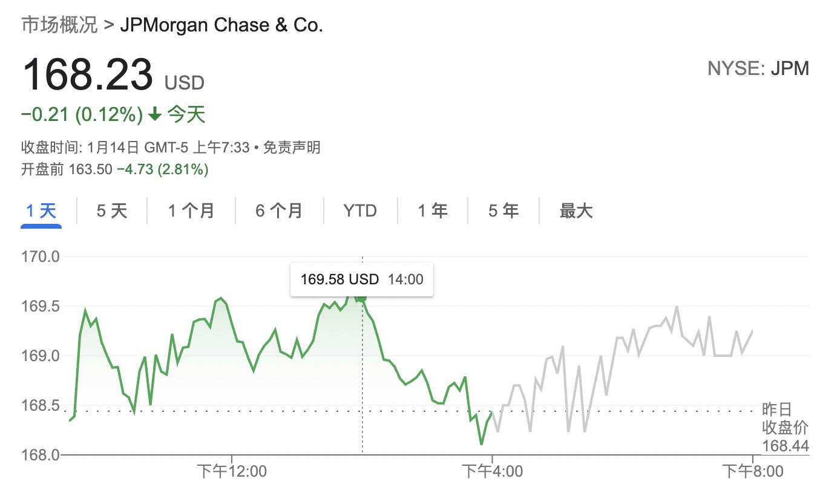823x490 pixels.
Task: View the 1 年 price history tab
Action: [x=433, y=211]
